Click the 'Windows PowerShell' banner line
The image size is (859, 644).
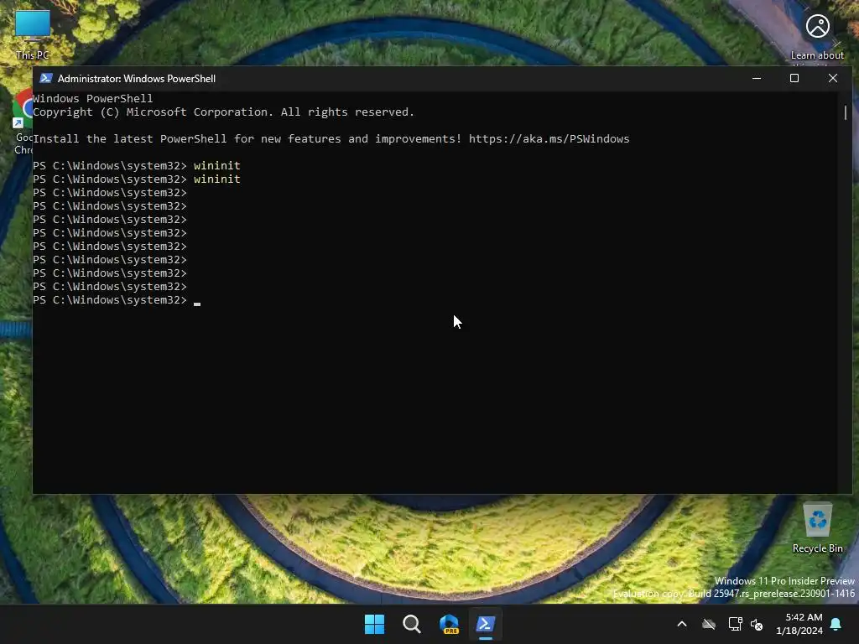point(92,99)
